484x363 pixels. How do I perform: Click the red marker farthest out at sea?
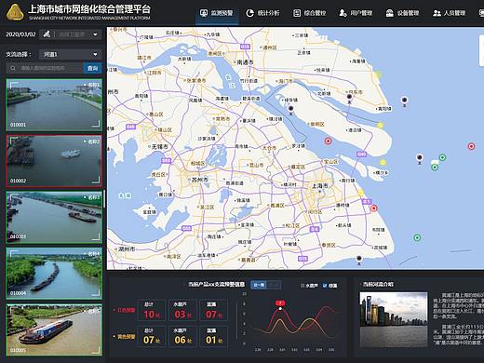pos(471,146)
